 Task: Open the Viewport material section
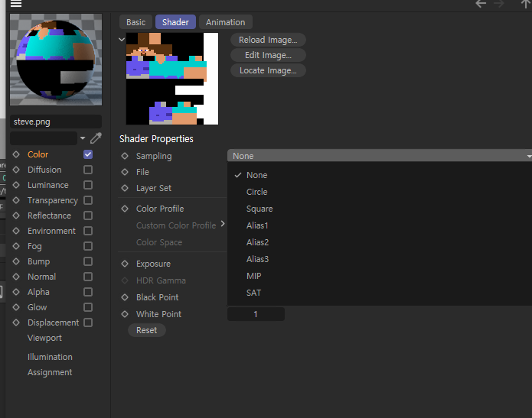pyautogui.click(x=44, y=338)
